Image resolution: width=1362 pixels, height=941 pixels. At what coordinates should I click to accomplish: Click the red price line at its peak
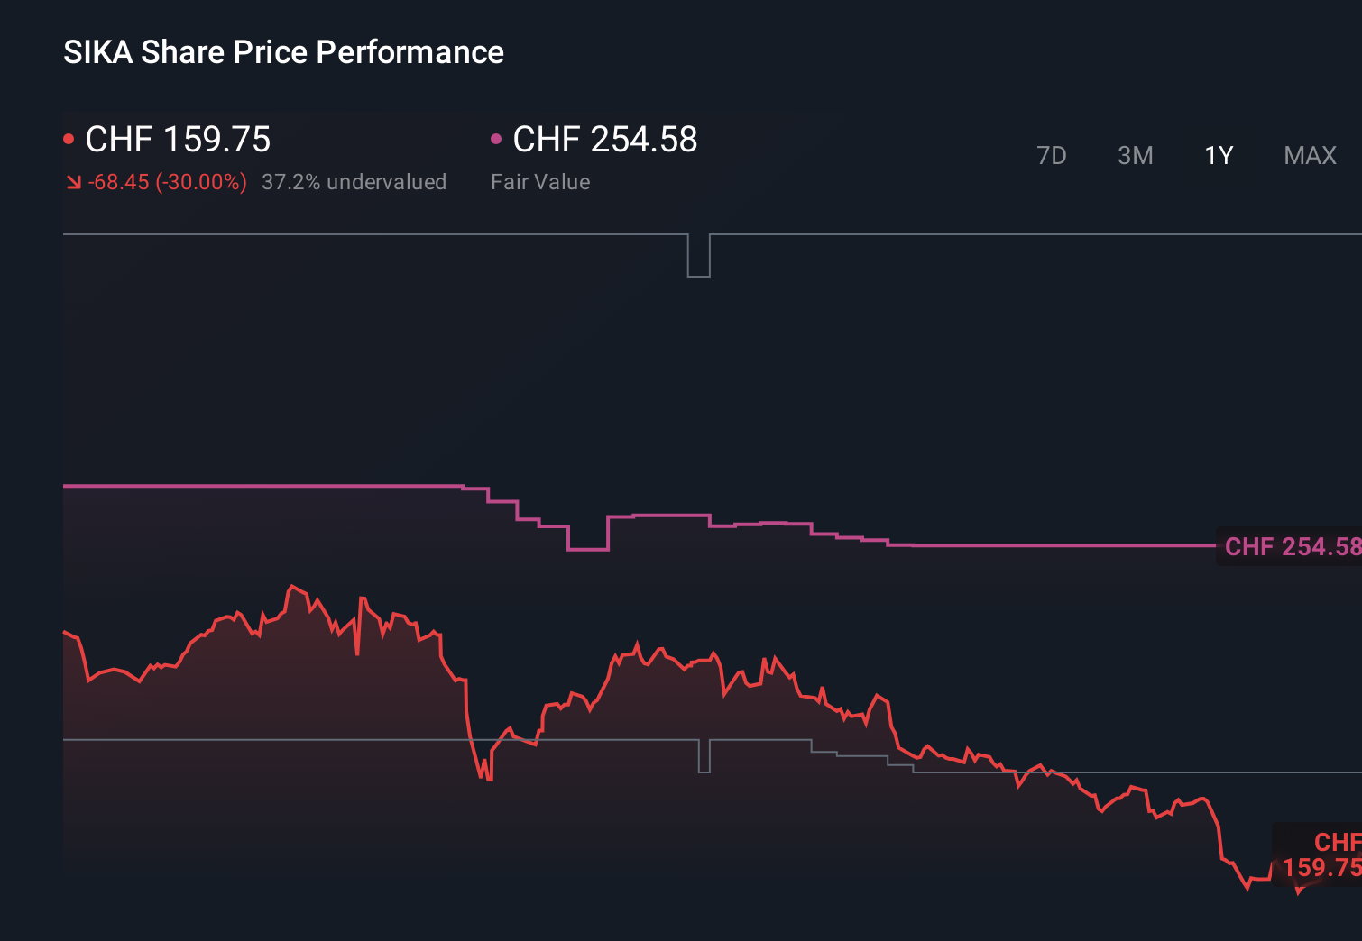[291, 584]
